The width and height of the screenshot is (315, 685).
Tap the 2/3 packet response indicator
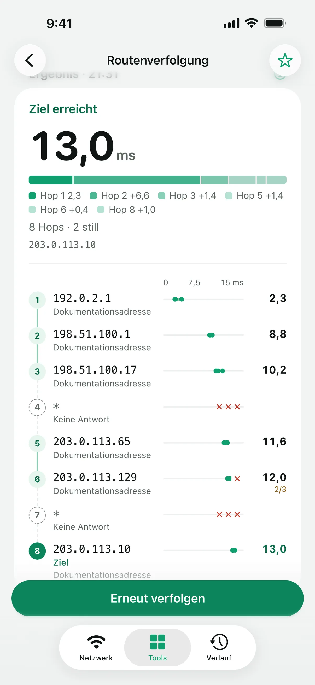(281, 489)
